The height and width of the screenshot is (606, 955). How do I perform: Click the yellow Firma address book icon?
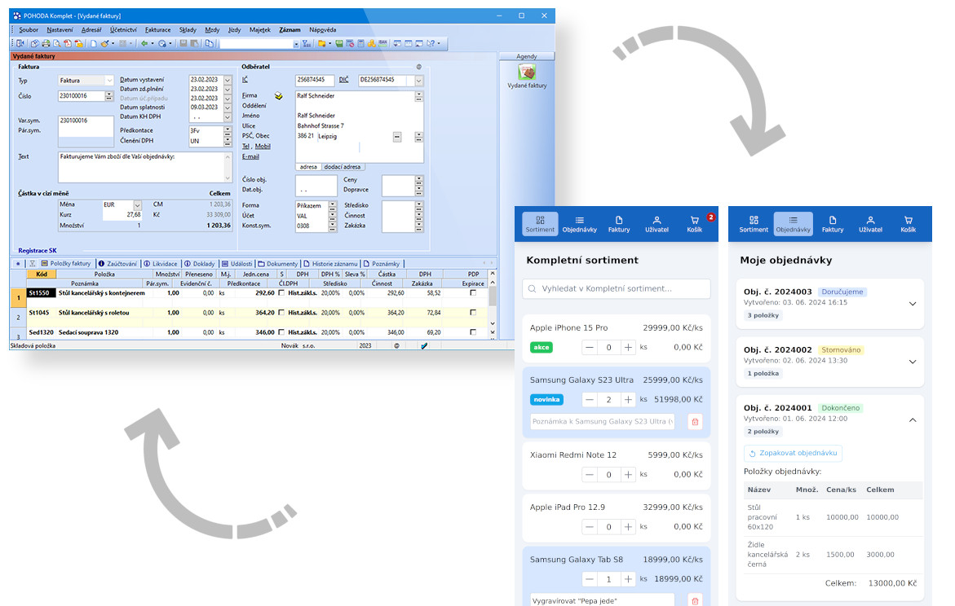279,95
